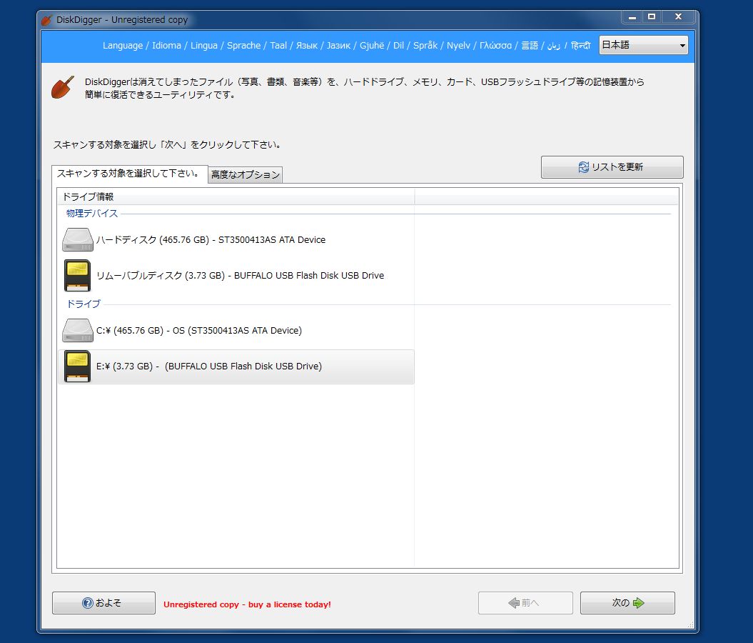The width and height of the screenshot is (753, 643).
Task: Open the language dropdown showing 日本語
Action: pos(643,45)
